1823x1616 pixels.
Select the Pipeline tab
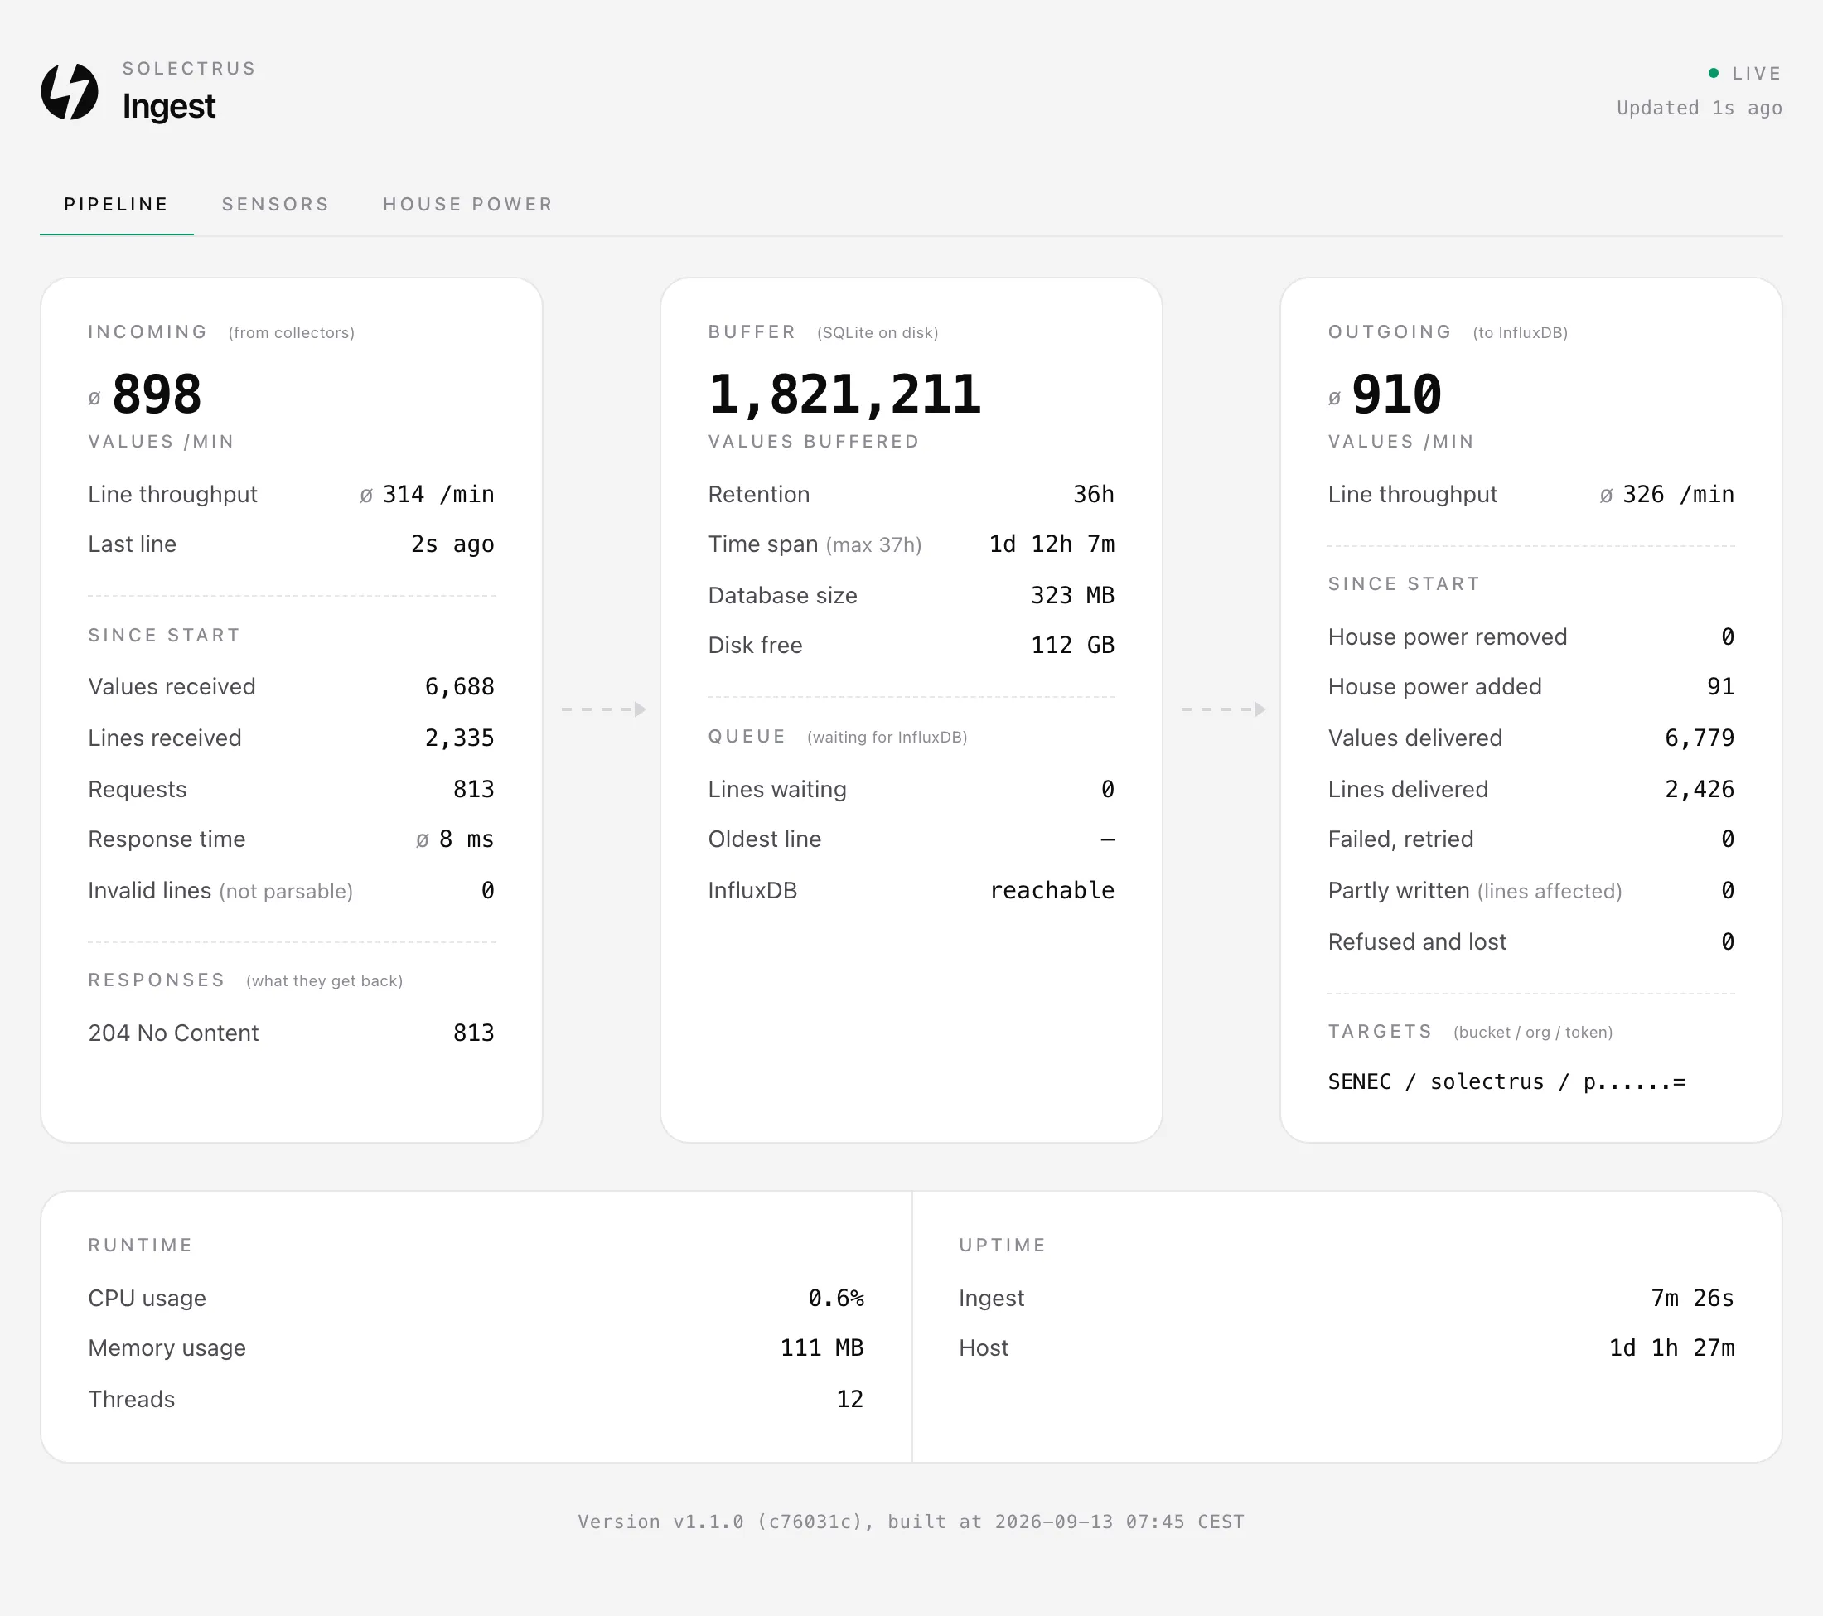tap(116, 204)
